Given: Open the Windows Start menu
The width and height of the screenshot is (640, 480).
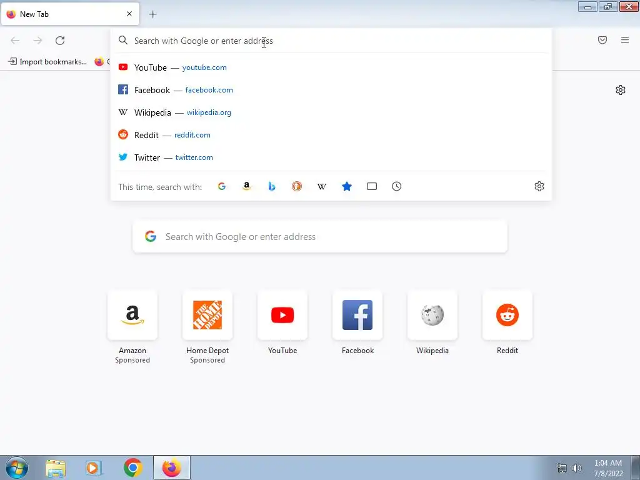Looking at the screenshot, I should (17, 467).
